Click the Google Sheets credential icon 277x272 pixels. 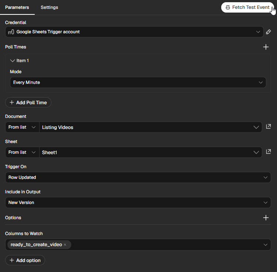(11, 32)
